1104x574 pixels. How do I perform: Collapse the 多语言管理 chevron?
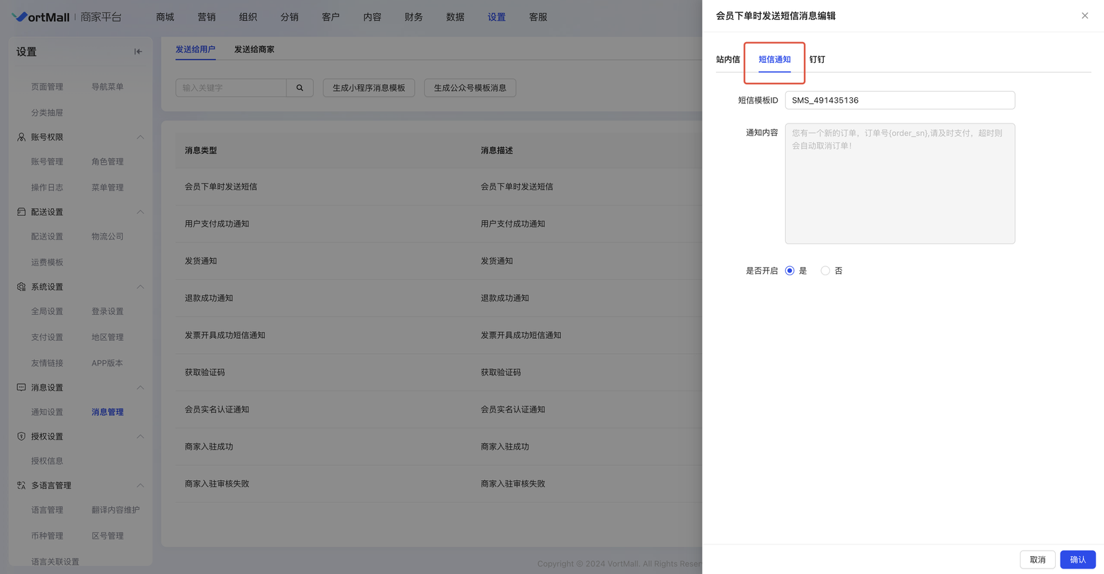140,486
